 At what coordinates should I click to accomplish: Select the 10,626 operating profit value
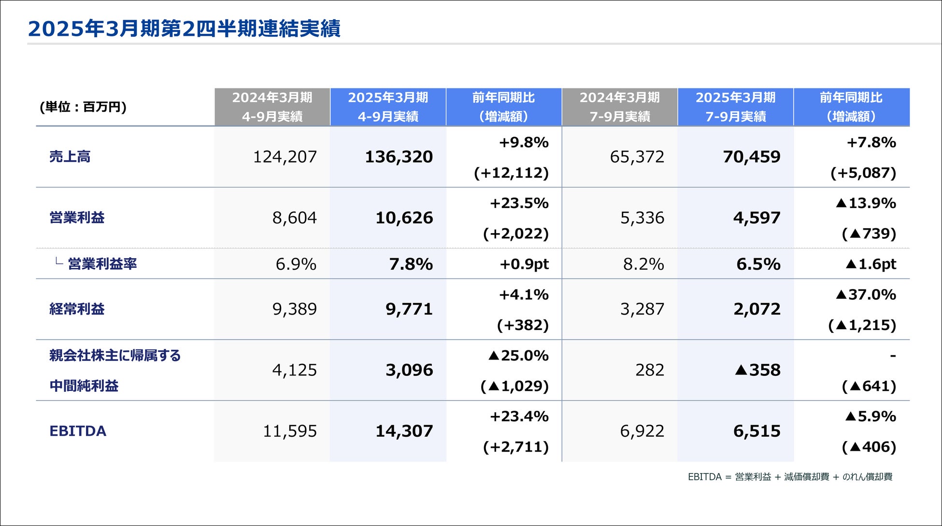pos(404,218)
